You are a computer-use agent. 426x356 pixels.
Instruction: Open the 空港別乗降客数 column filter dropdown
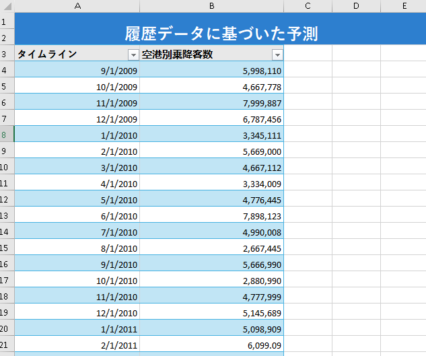(x=277, y=55)
